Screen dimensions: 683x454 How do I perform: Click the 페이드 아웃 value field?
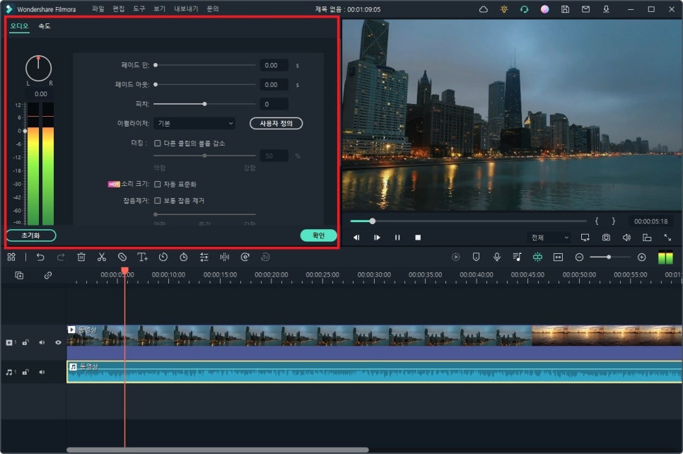(274, 85)
